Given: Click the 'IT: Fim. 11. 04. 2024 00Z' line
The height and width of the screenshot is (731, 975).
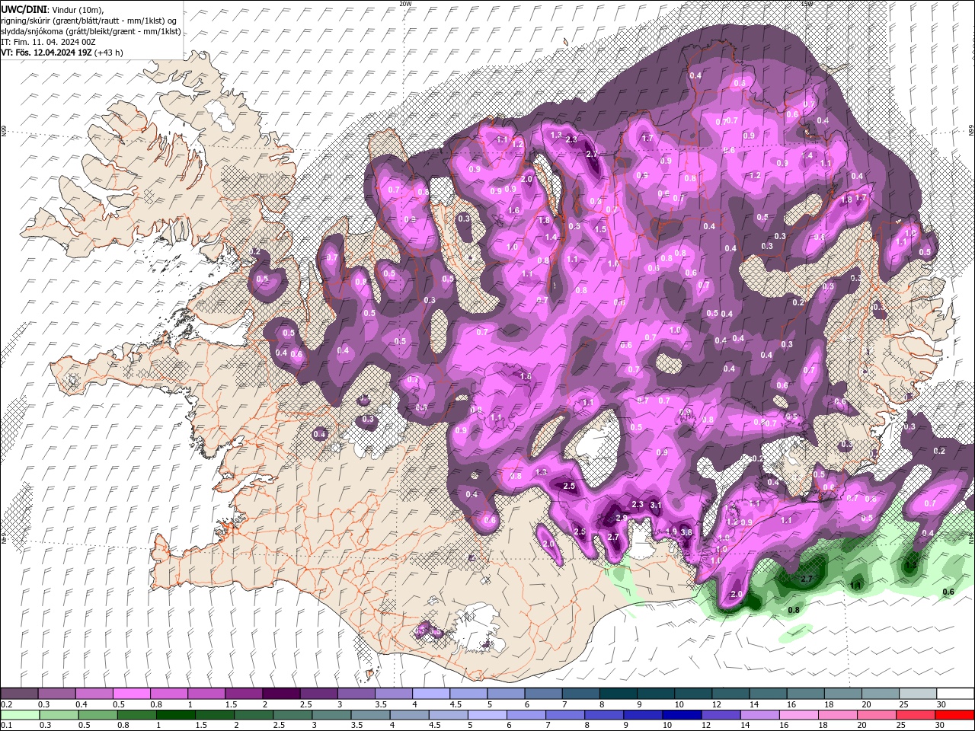Looking at the screenshot, I should 50,42.
